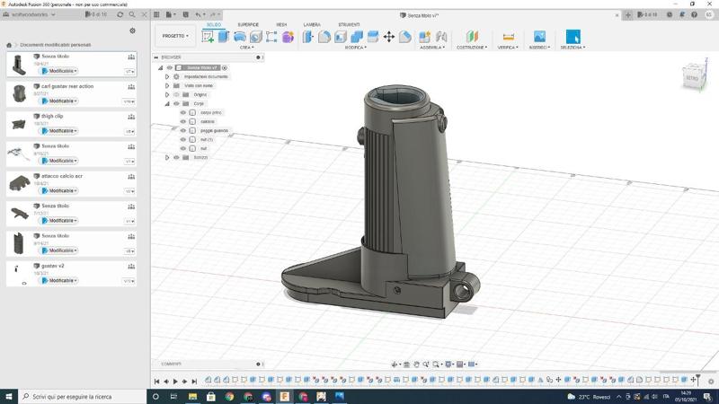Click the Windows search box in taskbar
This screenshot has width=719, height=404.
[x=79, y=396]
